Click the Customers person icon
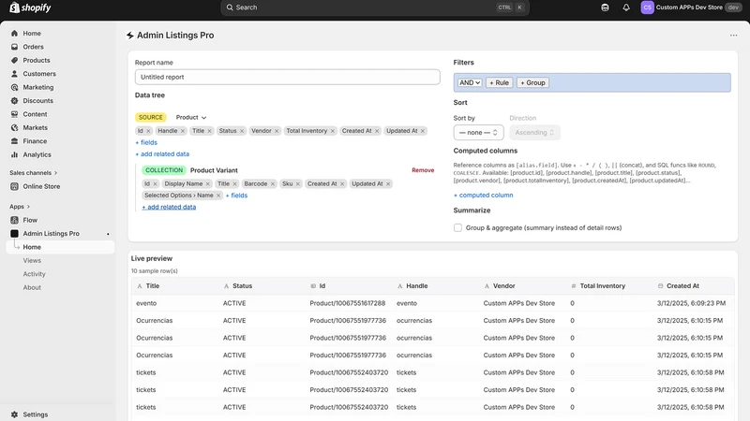Screen dimensions: 750x421 click(14, 74)
